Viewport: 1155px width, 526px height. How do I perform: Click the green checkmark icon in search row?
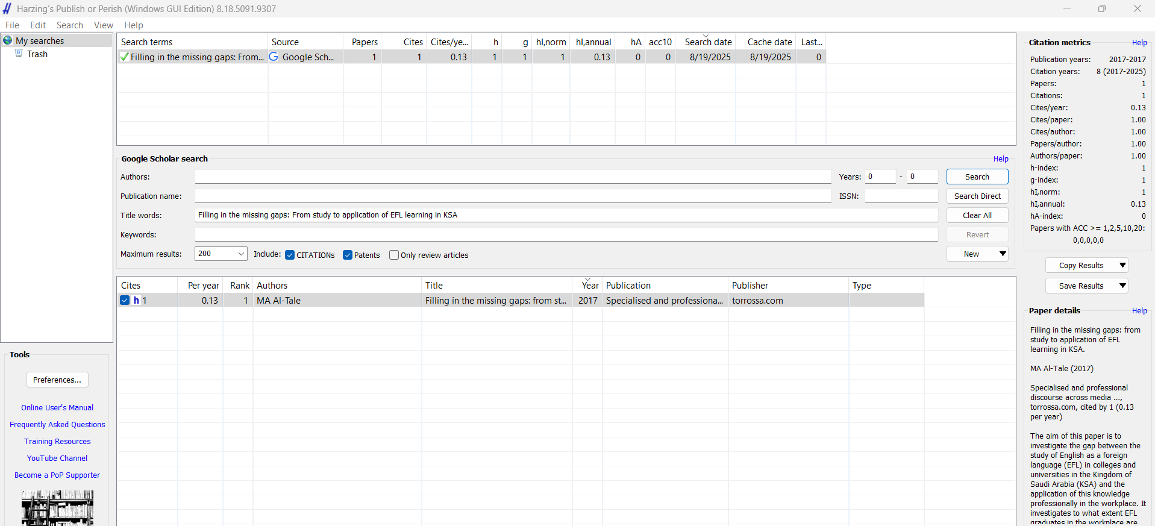pyautogui.click(x=124, y=57)
